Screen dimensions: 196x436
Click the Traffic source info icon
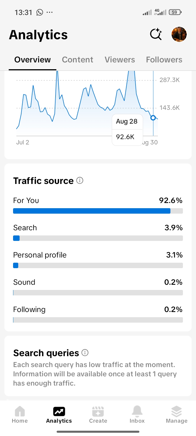(x=80, y=180)
